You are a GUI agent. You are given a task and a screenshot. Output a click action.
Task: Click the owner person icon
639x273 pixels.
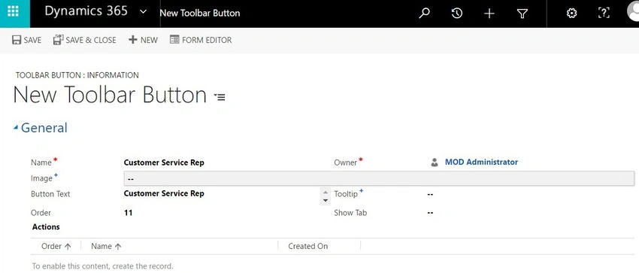[435, 162]
